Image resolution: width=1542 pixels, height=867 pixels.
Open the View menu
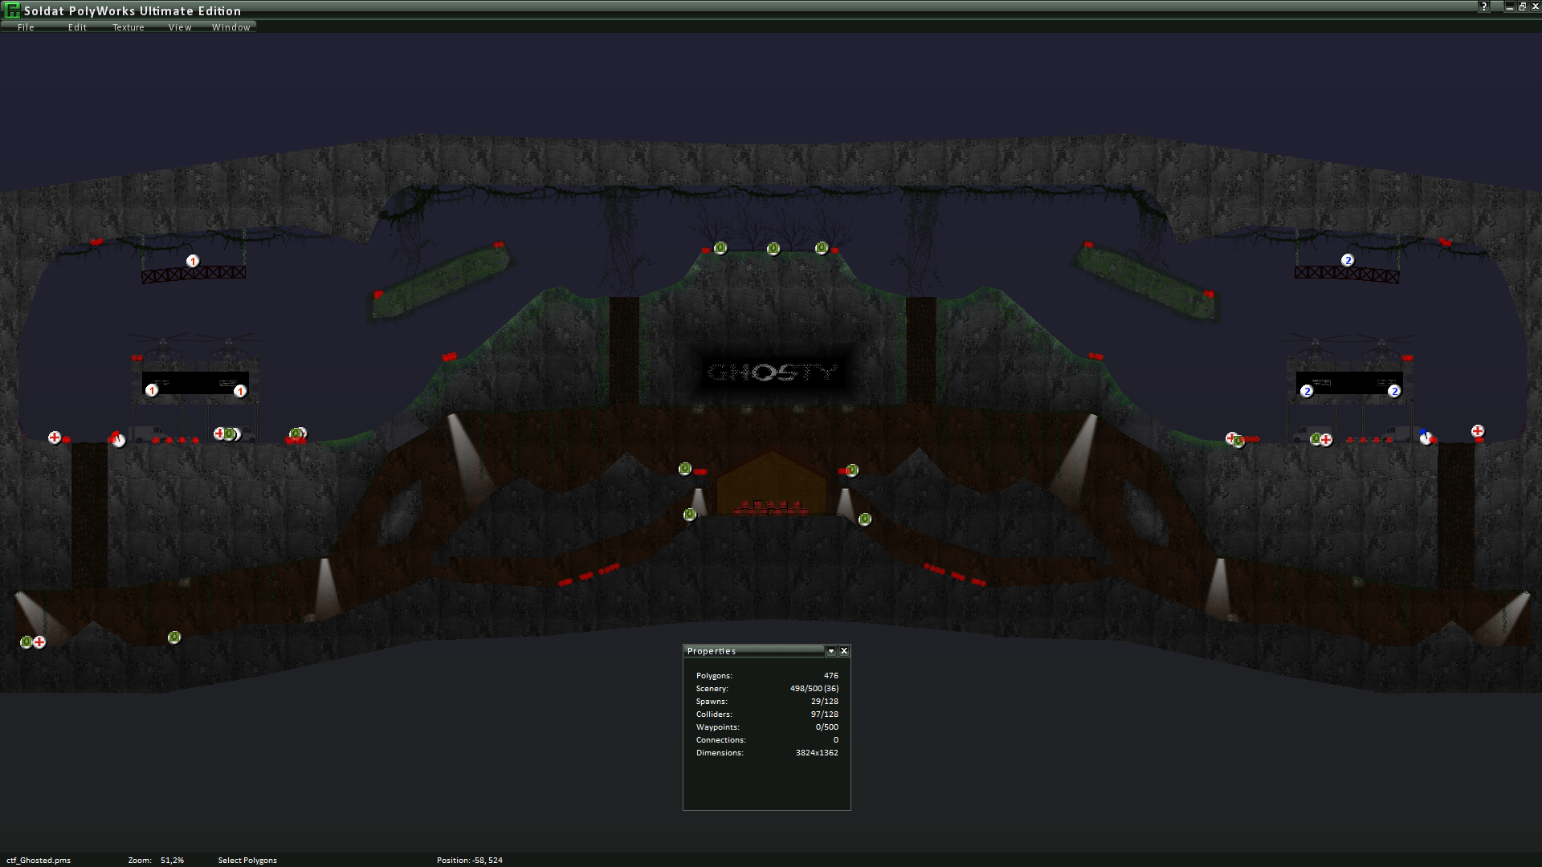[x=180, y=27]
